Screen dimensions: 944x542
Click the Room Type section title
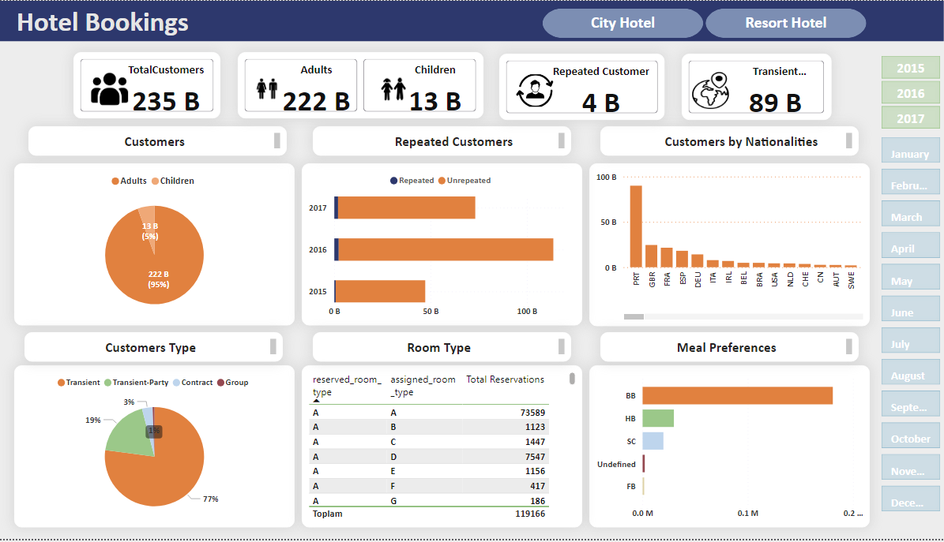point(439,348)
